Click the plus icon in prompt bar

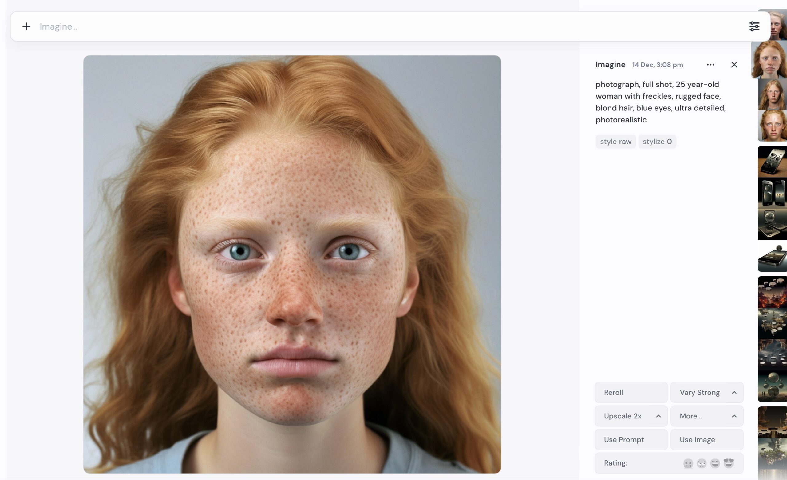point(26,26)
